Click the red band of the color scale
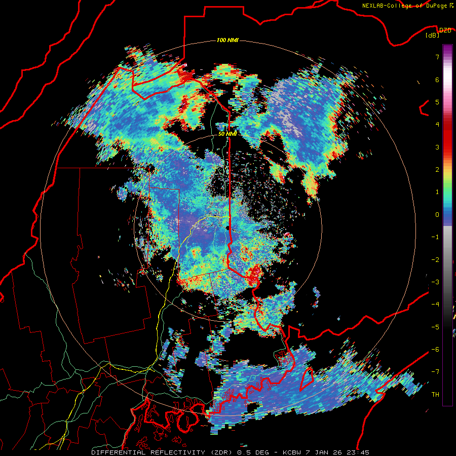Viewport: 456px width, 456px height. coord(447,140)
